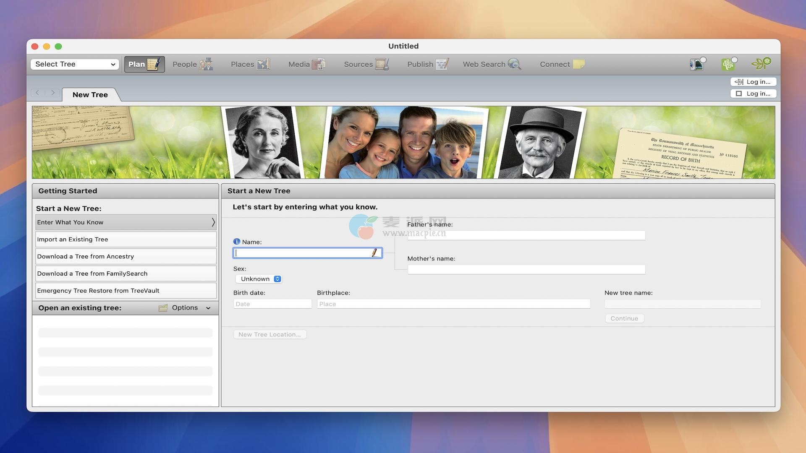Open the Media workspace

click(307, 64)
